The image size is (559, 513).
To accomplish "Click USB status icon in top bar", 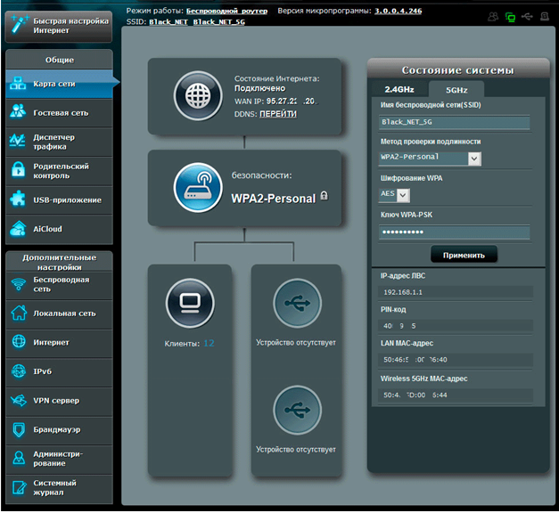I will tap(527, 16).
